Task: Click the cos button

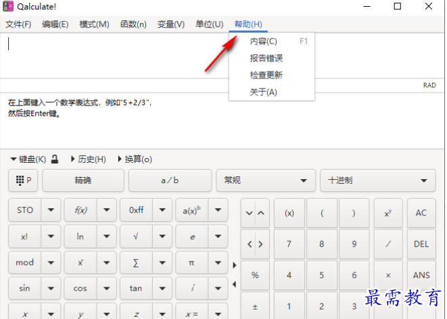Action: (x=80, y=288)
